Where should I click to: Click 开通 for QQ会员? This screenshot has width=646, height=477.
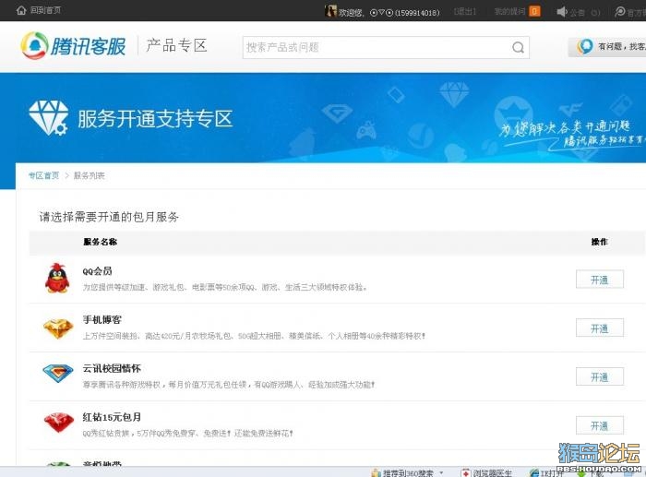point(600,280)
